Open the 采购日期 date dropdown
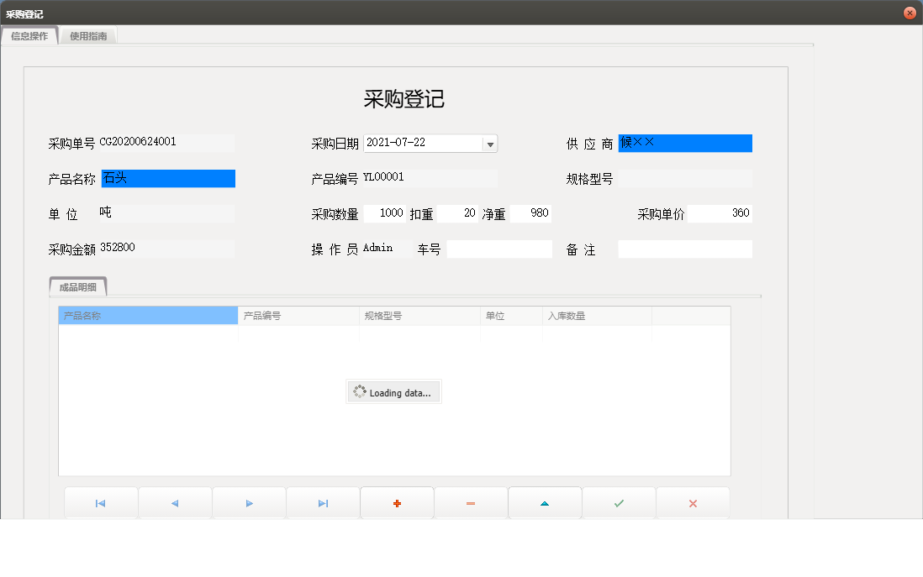 point(489,143)
